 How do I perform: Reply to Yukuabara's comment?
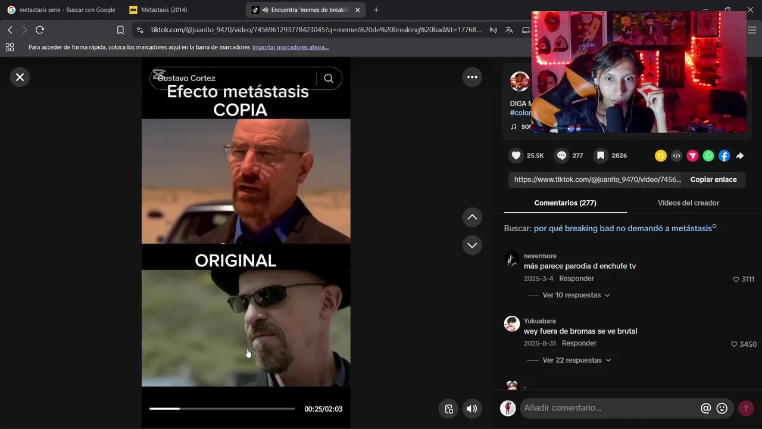point(579,343)
